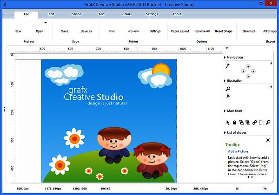Click the chain link icon
This screenshot has height=195, width=279.
click(255, 123)
